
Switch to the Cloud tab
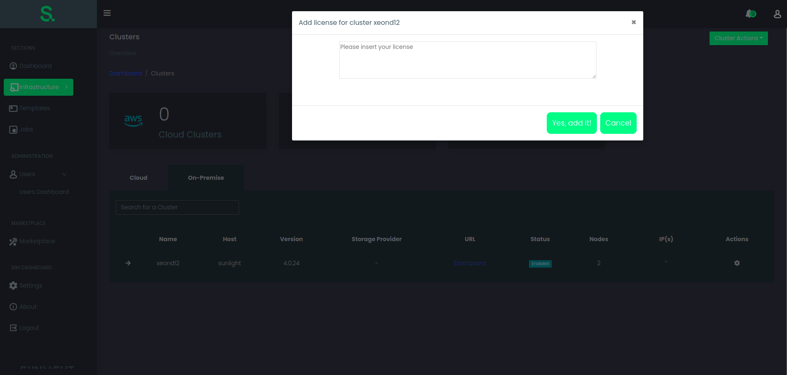(x=138, y=178)
